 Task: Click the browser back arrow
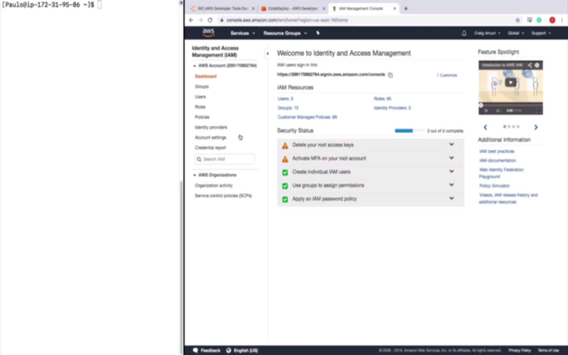[x=191, y=20]
